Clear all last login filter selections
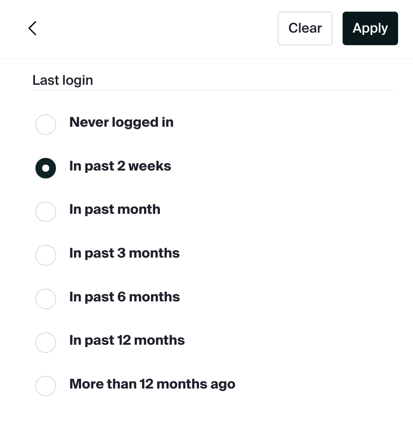413x423 pixels. [305, 28]
